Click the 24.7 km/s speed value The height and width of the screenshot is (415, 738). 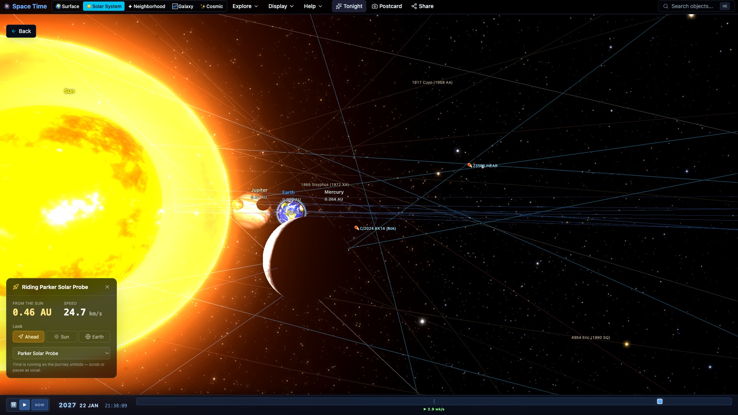pyautogui.click(x=83, y=312)
